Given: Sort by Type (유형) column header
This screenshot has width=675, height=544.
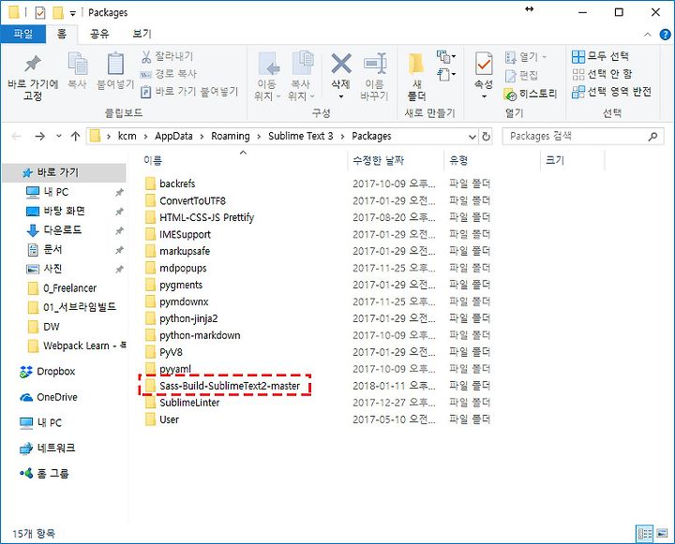Looking at the screenshot, I should (x=458, y=160).
